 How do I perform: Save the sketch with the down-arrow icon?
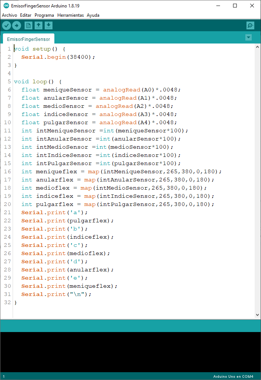pos(48,25)
